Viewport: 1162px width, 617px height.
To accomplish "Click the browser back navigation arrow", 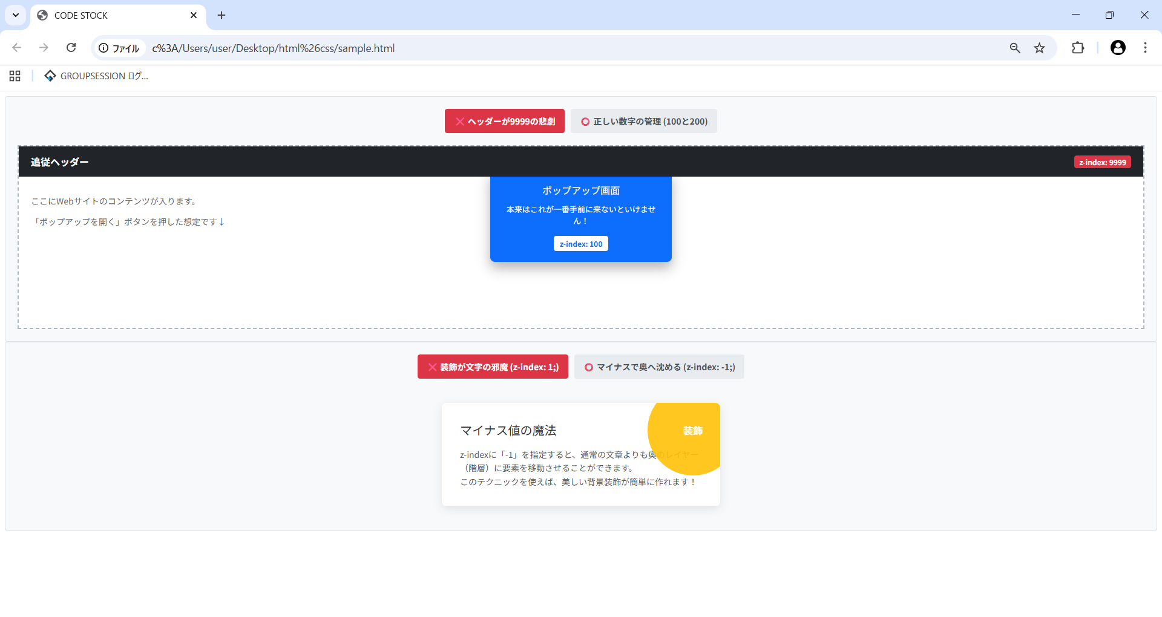I will point(16,48).
